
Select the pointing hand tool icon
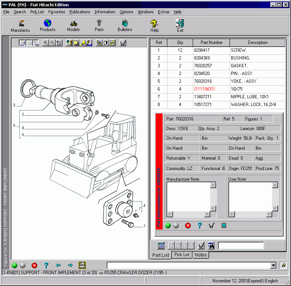(69, 43)
